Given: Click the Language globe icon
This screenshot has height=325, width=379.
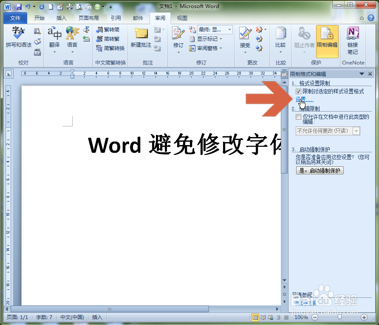Looking at the screenshot, I should coord(72,33).
